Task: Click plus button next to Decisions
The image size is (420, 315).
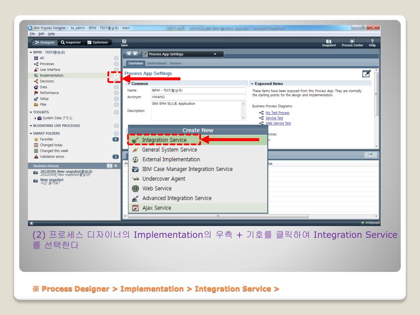Action: [116, 82]
